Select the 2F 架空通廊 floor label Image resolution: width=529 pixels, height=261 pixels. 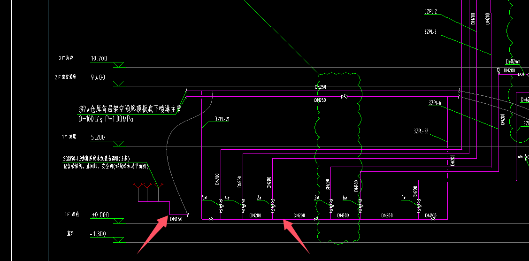[x=65, y=77]
